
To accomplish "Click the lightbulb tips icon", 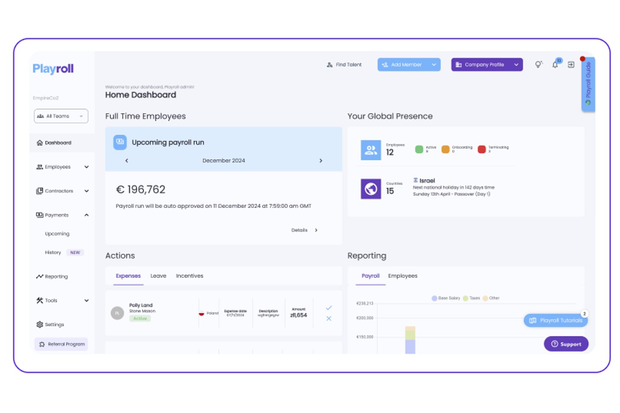I will (x=539, y=64).
